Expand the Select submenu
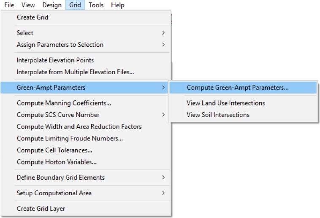The width and height of the screenshot is (320, 218). pyautogui.click(x=25, y=33)
